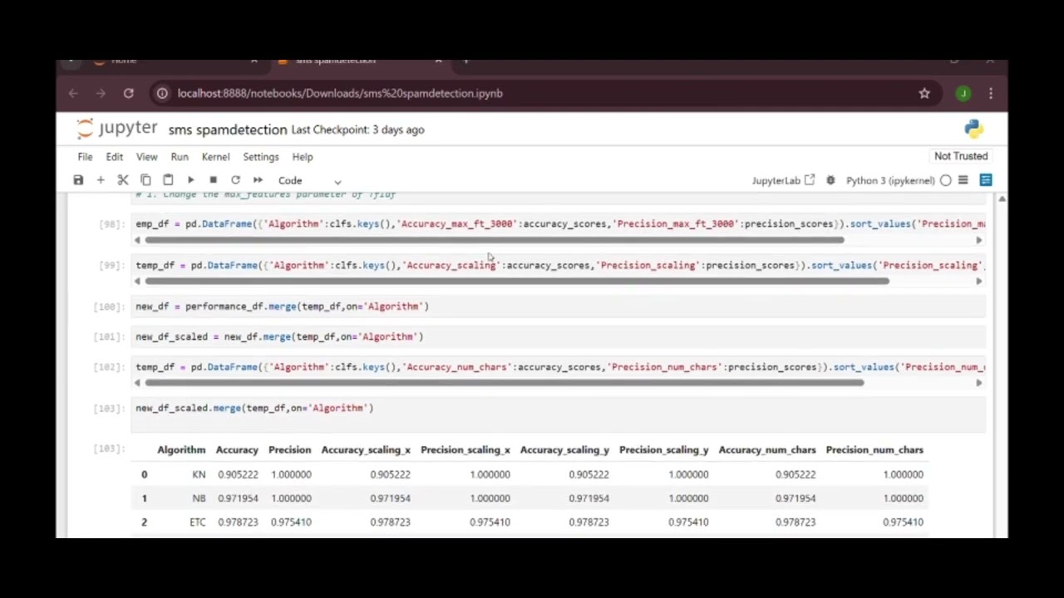The image size is (1064, 598).
Task: Cut the selected cell with scissors icon
Action: (x=123, y=180)
